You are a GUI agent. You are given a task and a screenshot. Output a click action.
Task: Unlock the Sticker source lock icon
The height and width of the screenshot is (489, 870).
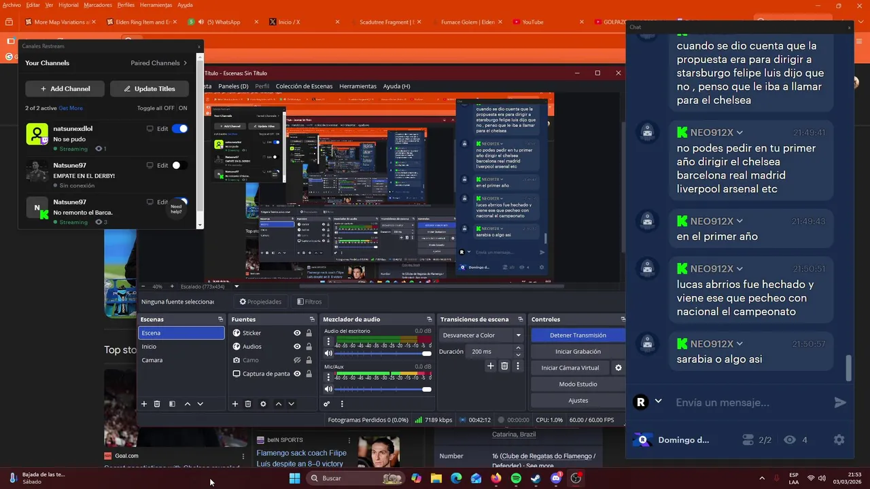309,333
